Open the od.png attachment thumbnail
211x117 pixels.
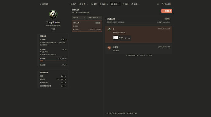(x=116, y=38)
